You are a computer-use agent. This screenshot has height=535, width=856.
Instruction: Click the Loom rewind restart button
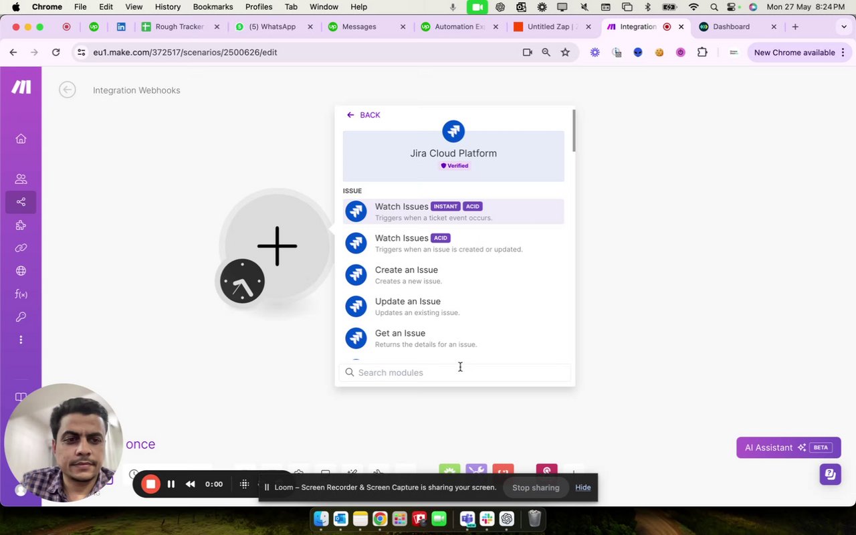pyautogui.click(x=191, y=484)
